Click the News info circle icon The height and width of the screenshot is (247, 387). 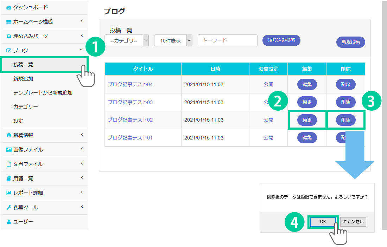(9, 135)
